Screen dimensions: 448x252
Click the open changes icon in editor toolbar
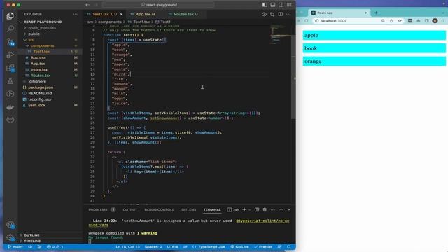tap(272, 14)
